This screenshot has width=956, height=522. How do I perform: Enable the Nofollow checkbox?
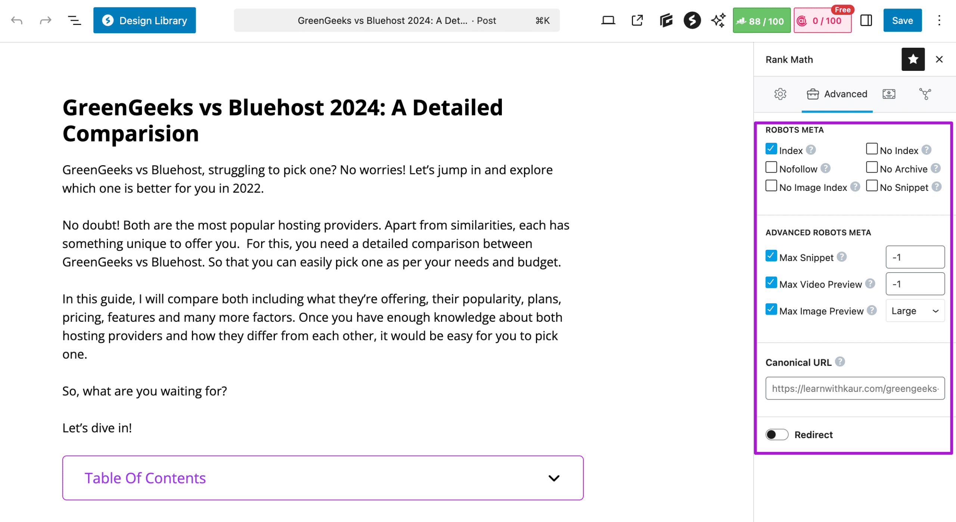point(771,168)
